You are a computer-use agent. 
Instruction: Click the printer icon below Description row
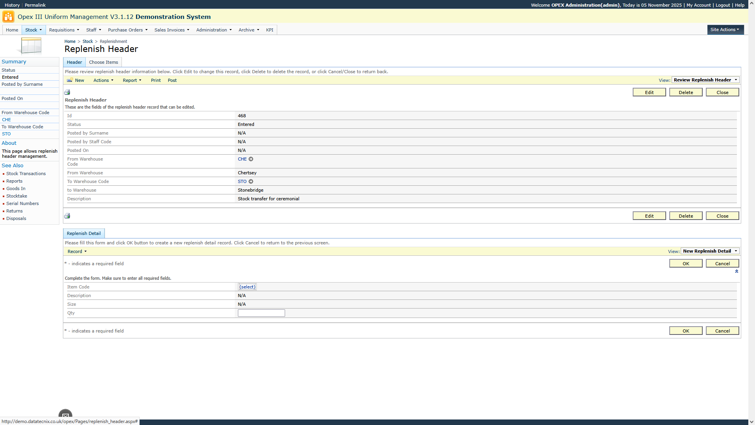(x=67, y=216)
